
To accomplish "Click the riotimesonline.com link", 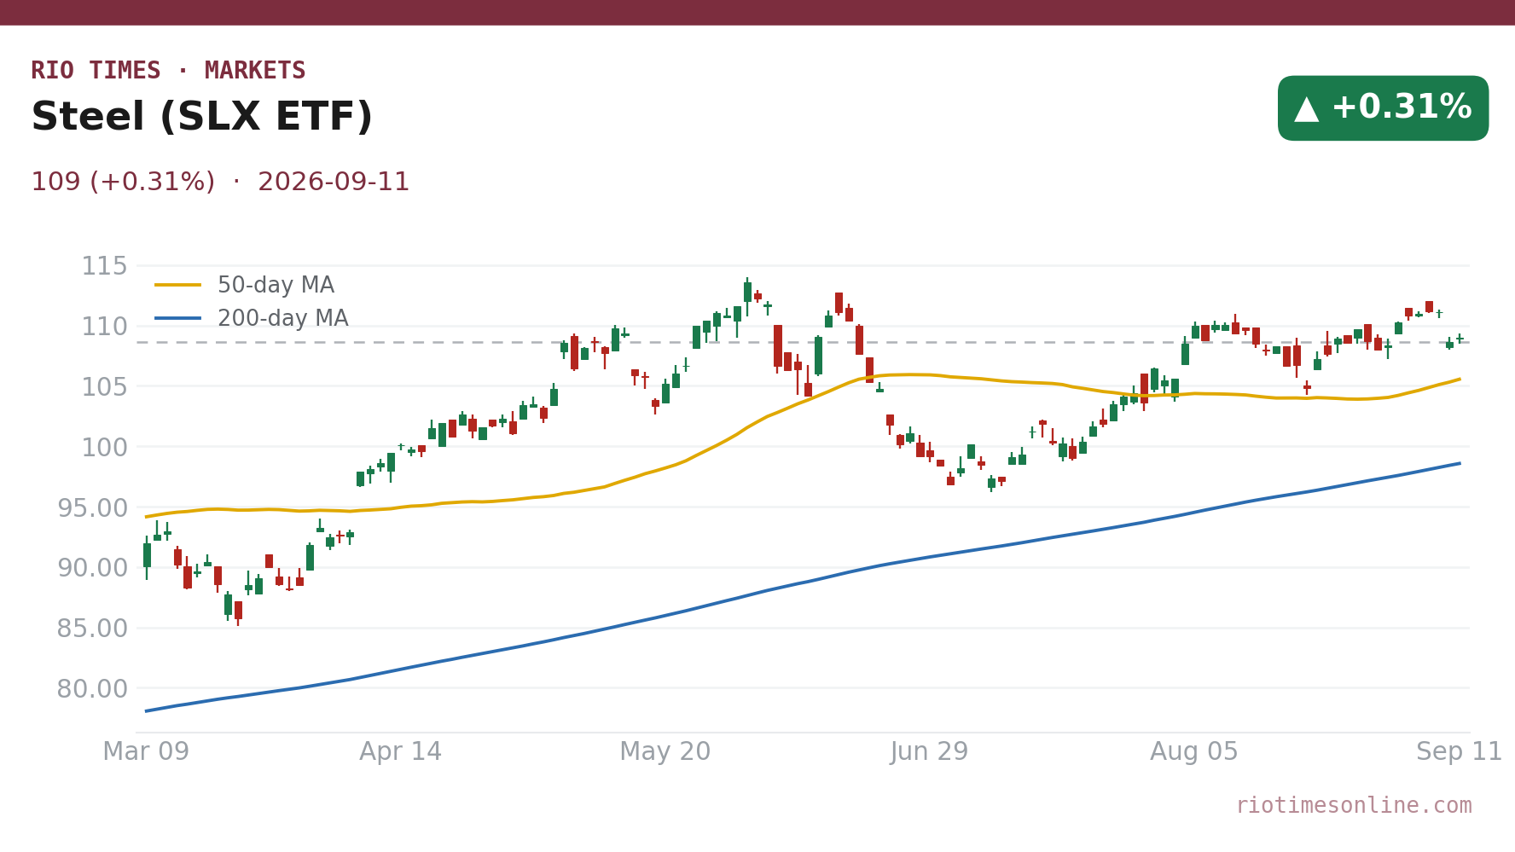I will pyautogui.click(x=1354, y=806).
